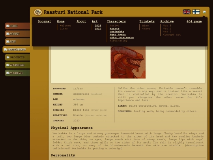
Task: Open the Doormat link in sitemap
Action: (45, 21)
